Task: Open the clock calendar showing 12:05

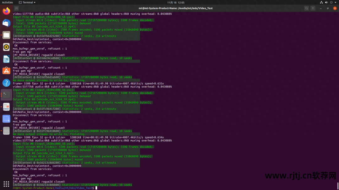Action: pos(175,2)
